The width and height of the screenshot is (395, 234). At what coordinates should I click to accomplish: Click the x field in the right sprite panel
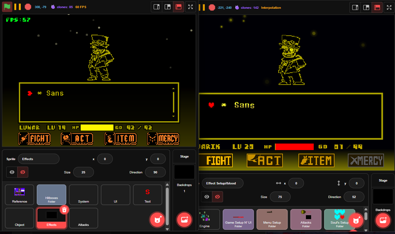click(296, 183)
